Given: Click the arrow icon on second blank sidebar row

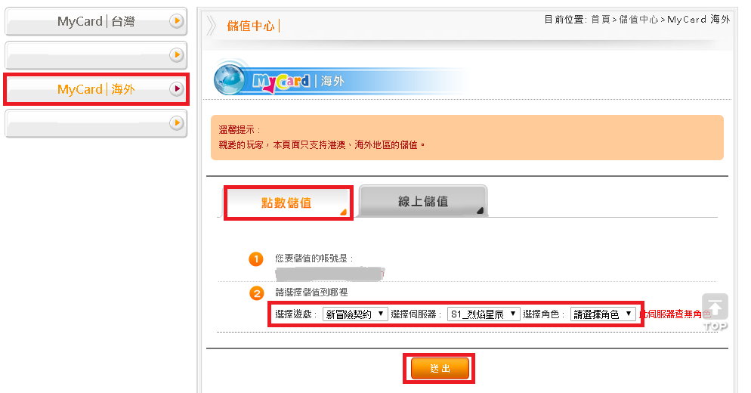Looking at the screenshot, I should 177,54.
